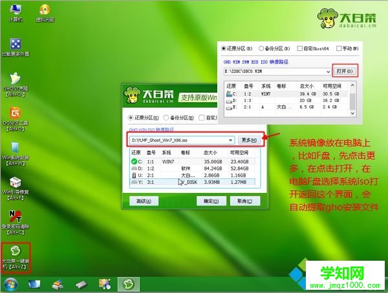Image resolution: width=388 pixels, height=293 pixels.
Task: Select Y: 3:1 V_DISK partition row
Action: pyautogui.click(x=192, y=182)
